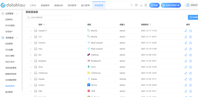Open the 数据模型 tab
The image size is (198, 97).
coord(45,5)
